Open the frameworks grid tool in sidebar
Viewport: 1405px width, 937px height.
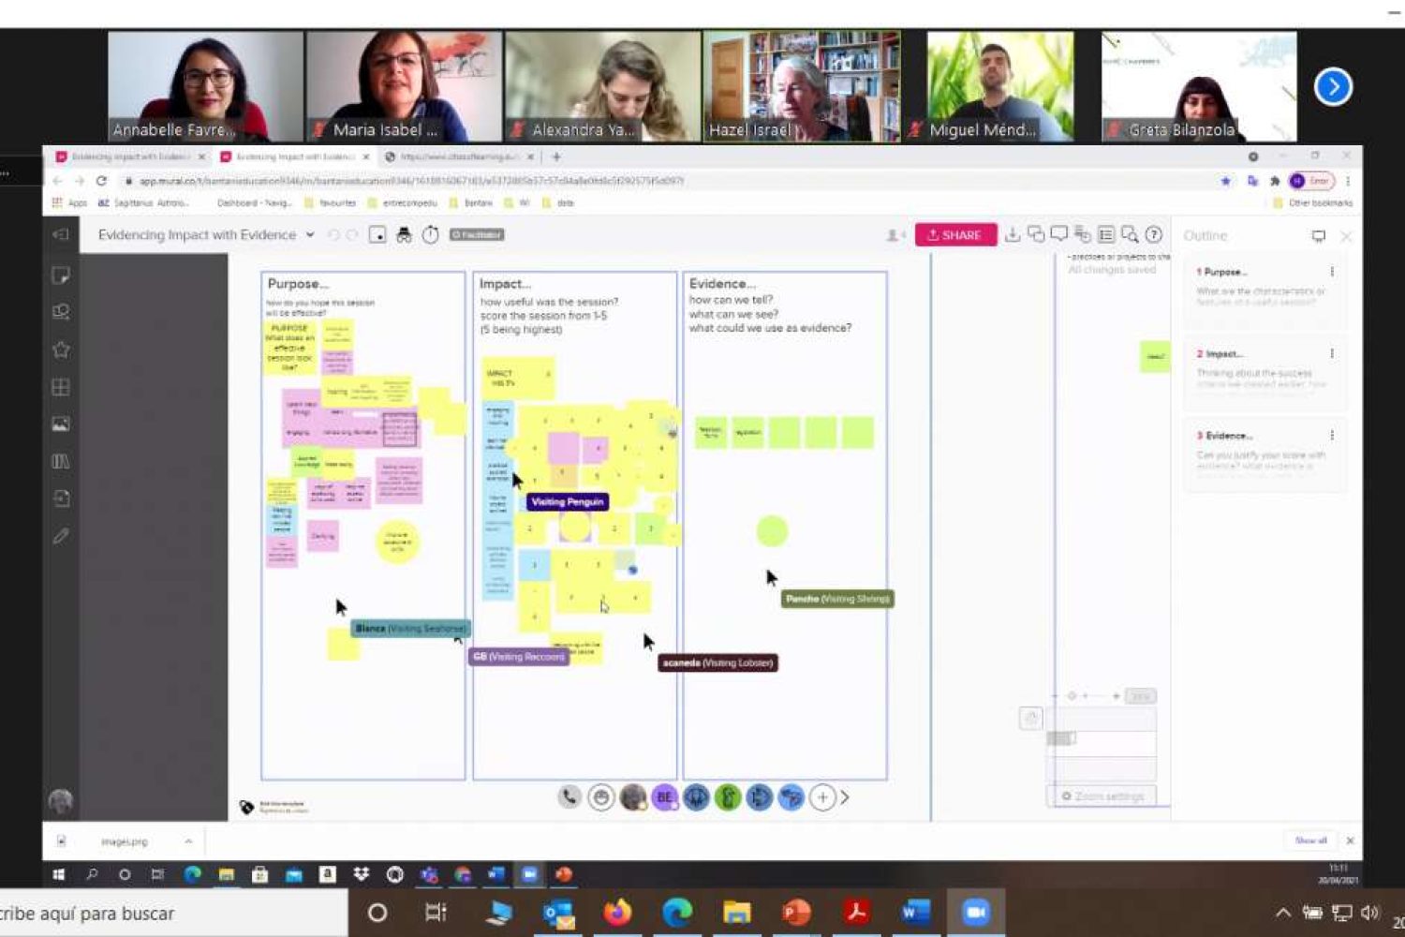(x=61, y=387)
